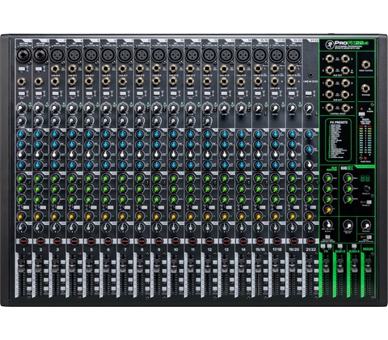Click the XLR mic input on channel 3
This screenshot has height=340, width=388.
tap(57, 55)
